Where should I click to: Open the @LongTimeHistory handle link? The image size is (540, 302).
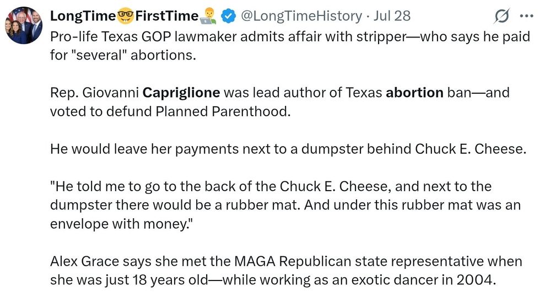tap(300, 17)
